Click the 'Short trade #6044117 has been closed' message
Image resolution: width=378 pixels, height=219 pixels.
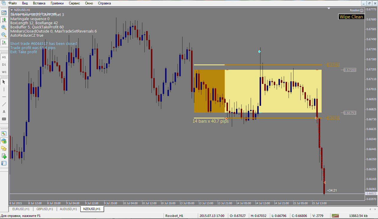44,44
